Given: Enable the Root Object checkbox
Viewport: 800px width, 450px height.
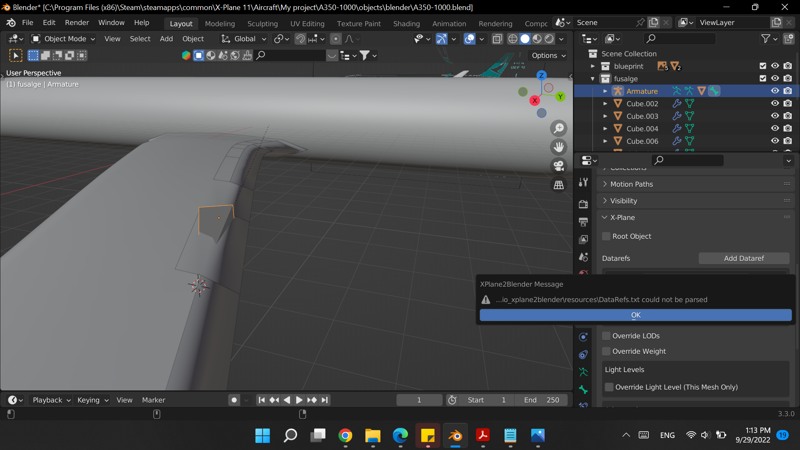Looking at the screenshot, I should click(x=606, y=236).
